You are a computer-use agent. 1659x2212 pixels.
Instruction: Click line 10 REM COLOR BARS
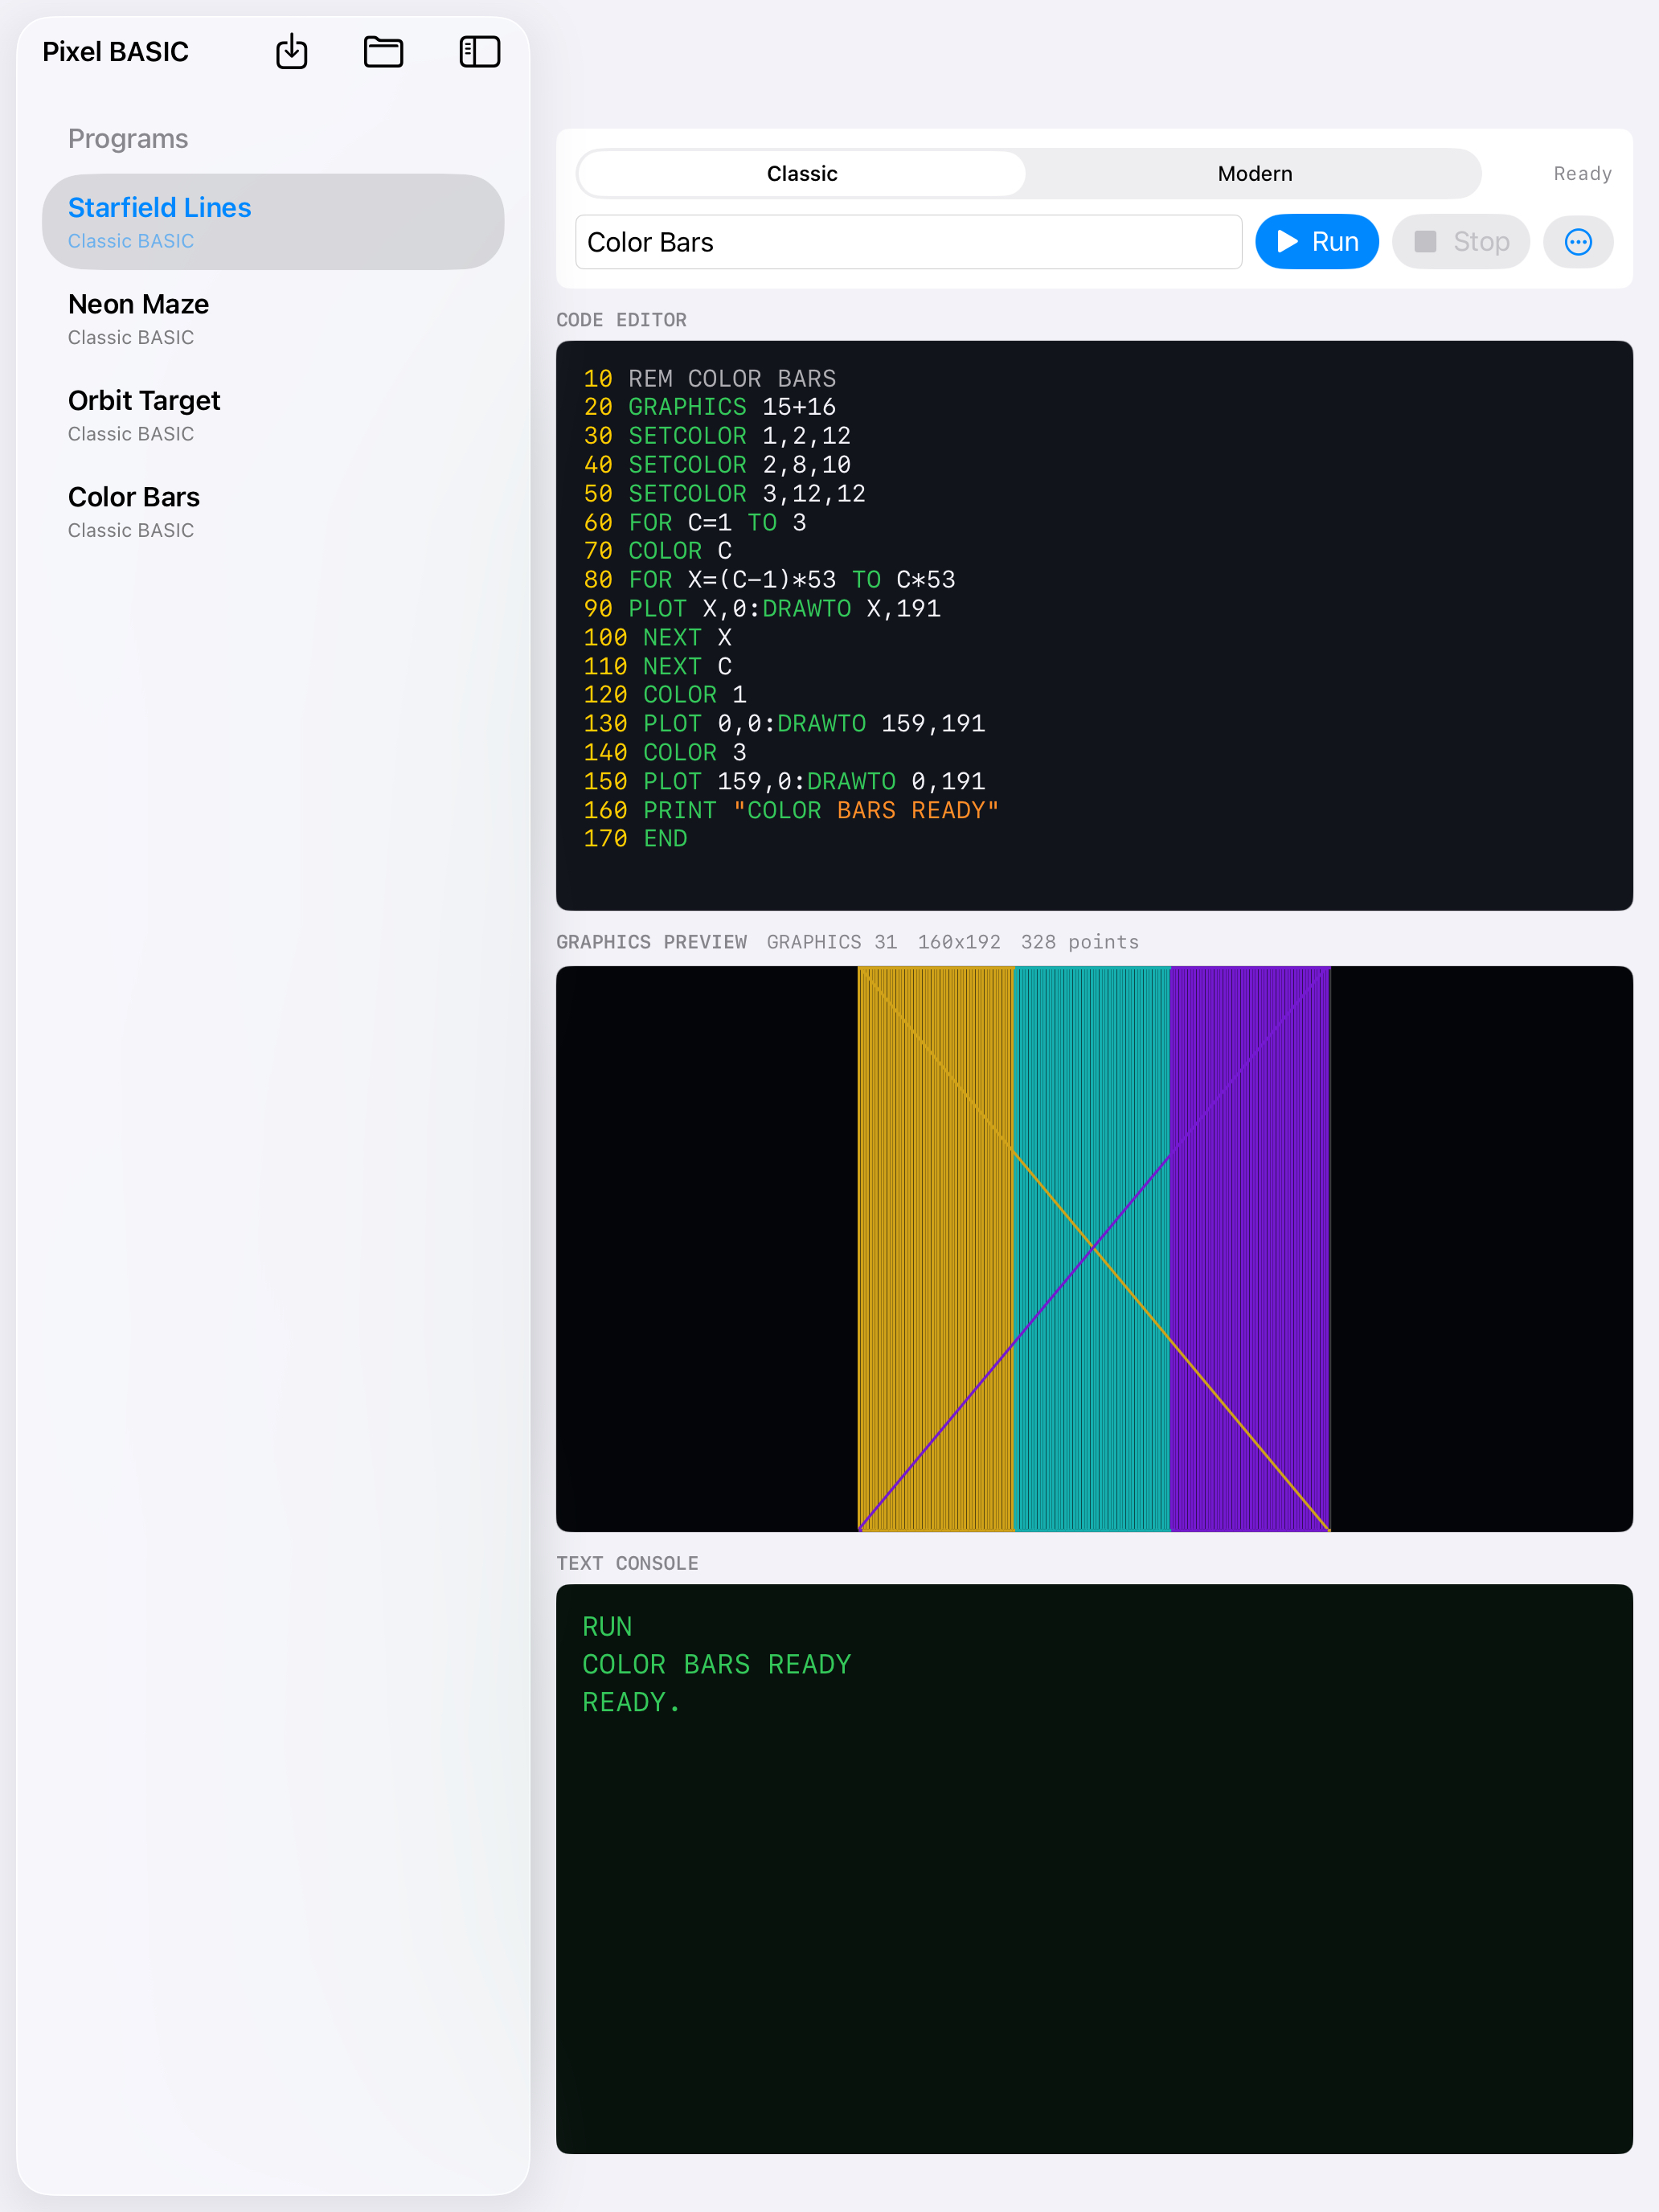coord(709,379)
